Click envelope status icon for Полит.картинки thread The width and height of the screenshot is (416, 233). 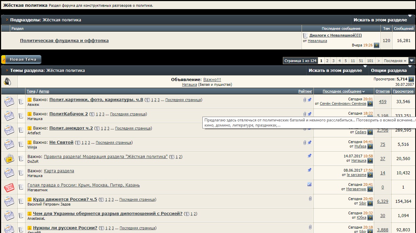tap(9, 101)
